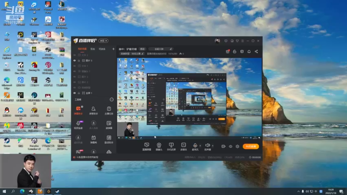Select the active orange scene tab
This screenshot has width=347, height=195.
(x=82, y=49)
